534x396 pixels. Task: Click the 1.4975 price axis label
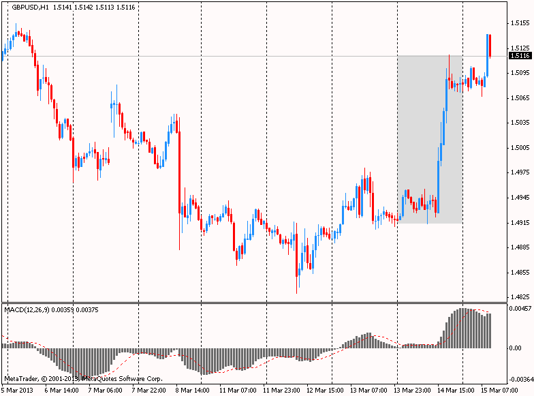[x=520, y=172]
